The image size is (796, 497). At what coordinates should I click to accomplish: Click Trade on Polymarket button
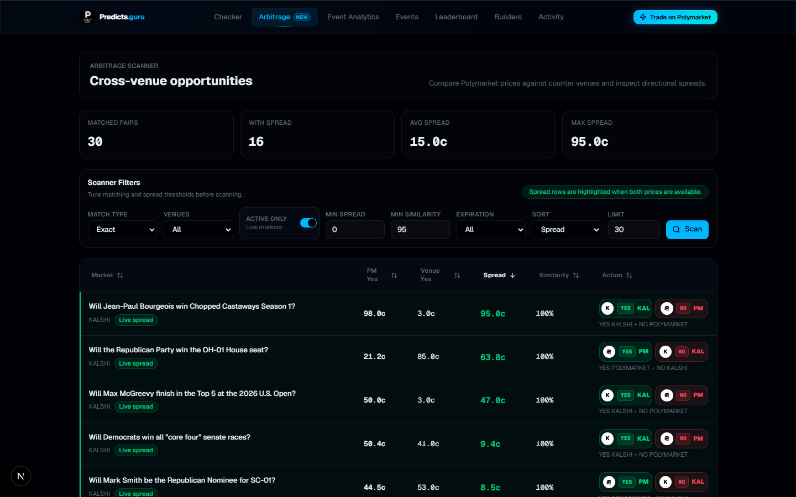pyautogui.click(x=675, y=17)
